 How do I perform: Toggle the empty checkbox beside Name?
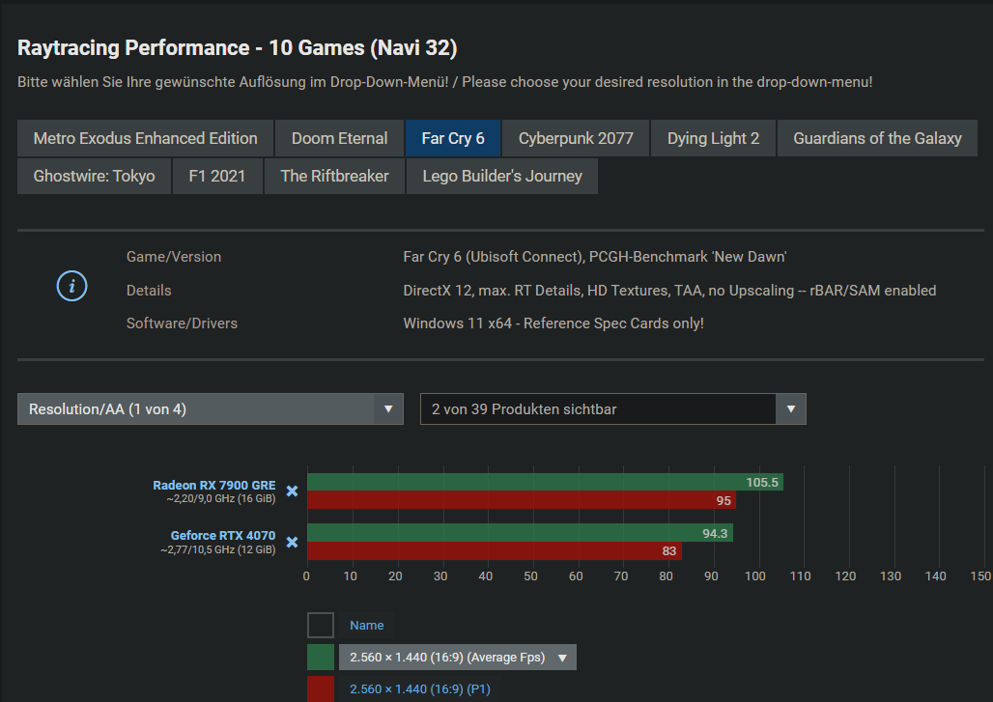click(321, 625)
